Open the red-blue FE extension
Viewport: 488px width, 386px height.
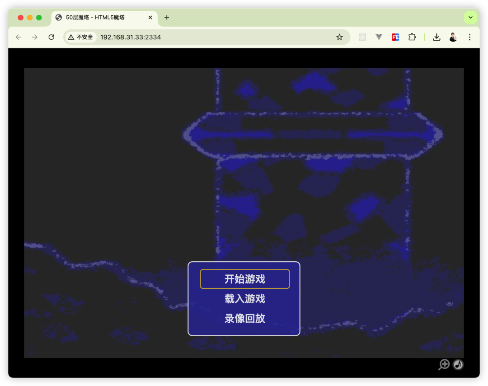395,37
